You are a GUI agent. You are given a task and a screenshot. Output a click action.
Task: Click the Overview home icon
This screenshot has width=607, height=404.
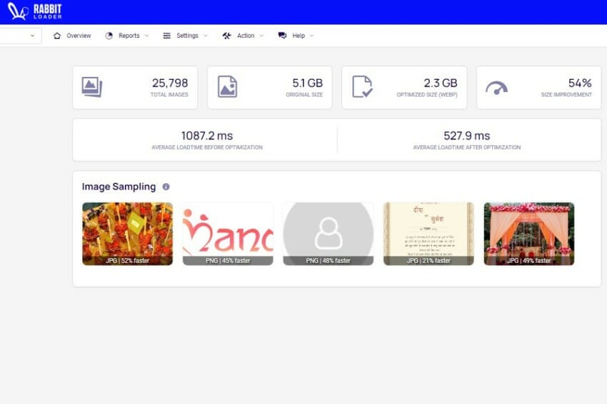57,36
